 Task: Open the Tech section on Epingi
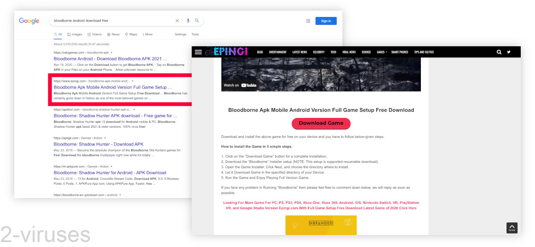click(x=333, y=52)
